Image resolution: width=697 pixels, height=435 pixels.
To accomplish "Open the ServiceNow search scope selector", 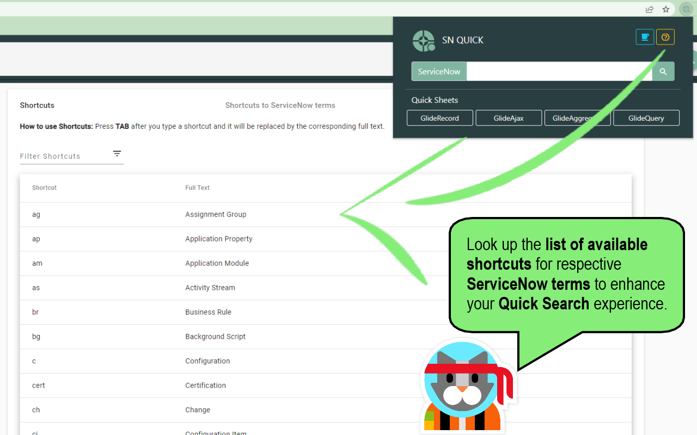I will 439,71.
